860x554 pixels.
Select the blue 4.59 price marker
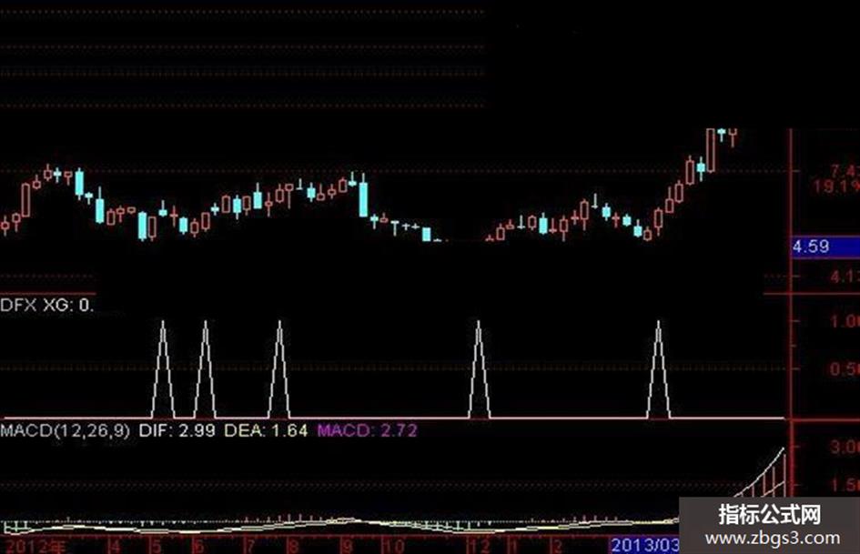825,247
